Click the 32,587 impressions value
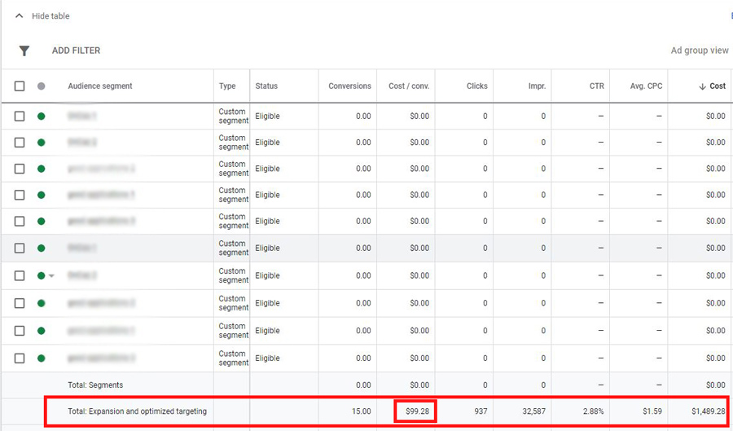Viewport: 733px width, 431px height. tap(534, 411)
